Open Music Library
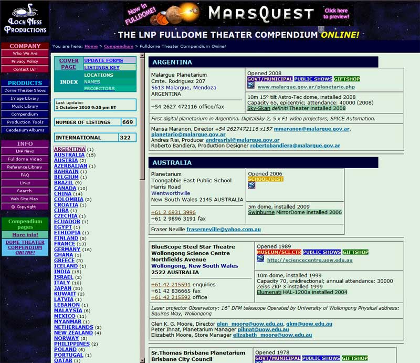 tap(25, 106)
